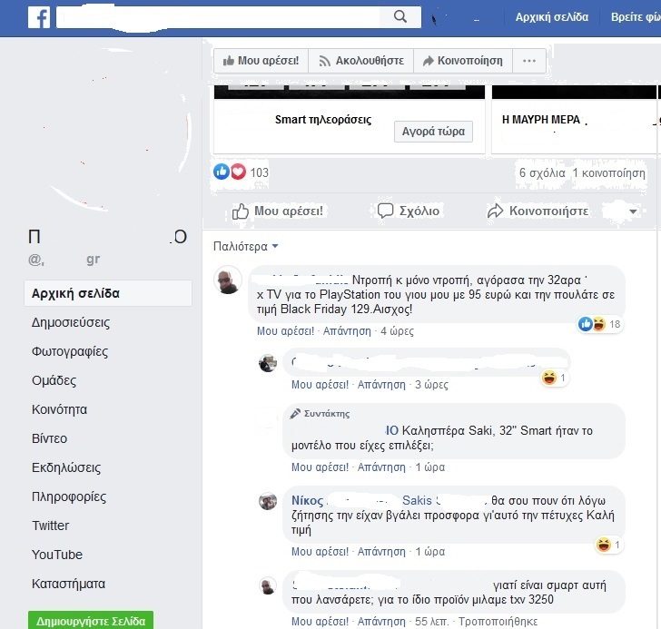Image resolution: width=661 pixels, height=629 pixels.
Task: Click into the Facebook search field
Action: tap(218, 17)
